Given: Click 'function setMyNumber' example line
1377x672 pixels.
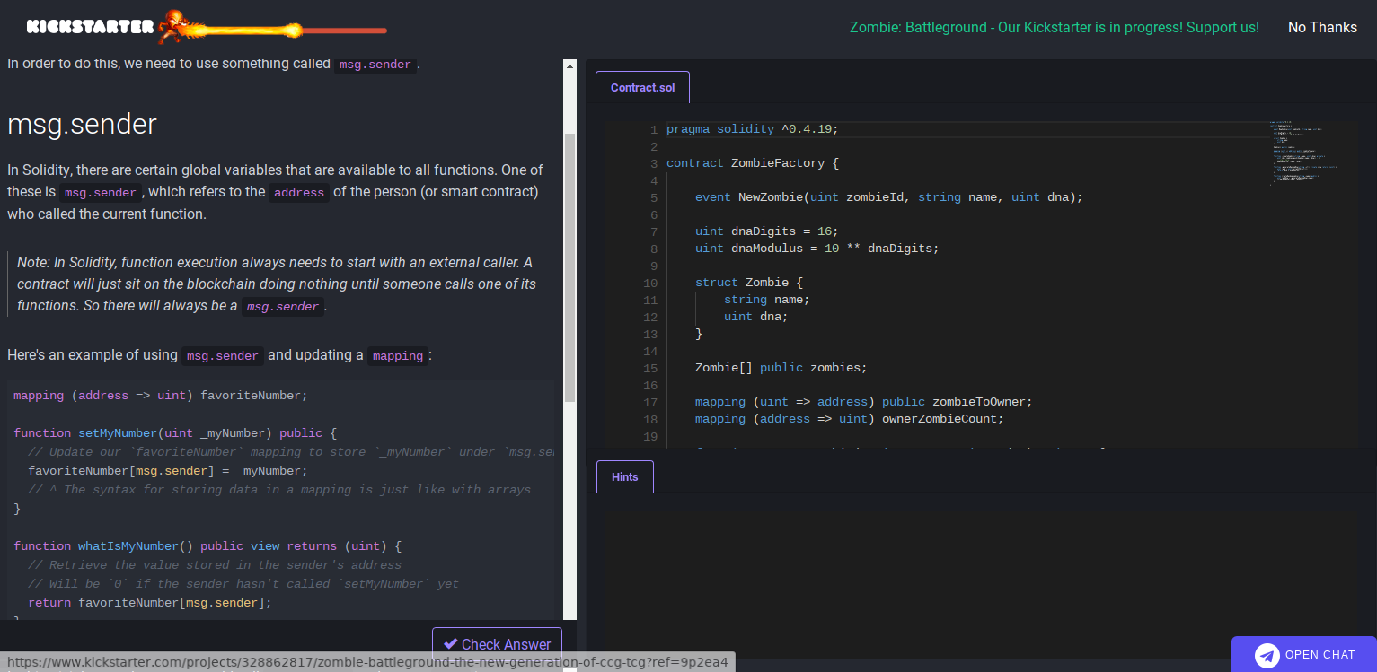Looking at the screenshot, I should 175,433.
